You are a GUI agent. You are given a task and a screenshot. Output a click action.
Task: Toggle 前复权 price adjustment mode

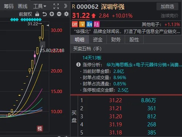pos(26,14)
